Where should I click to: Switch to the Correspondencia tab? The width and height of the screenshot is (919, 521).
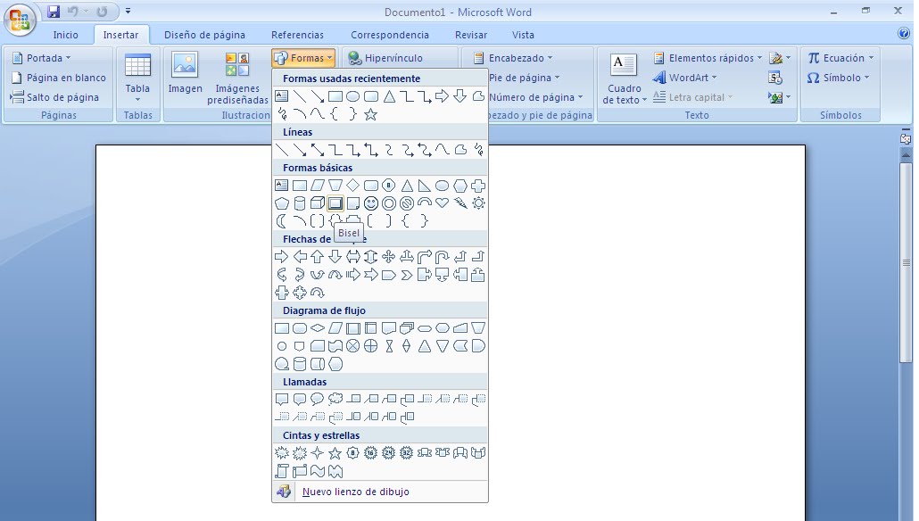click(390, 35)
